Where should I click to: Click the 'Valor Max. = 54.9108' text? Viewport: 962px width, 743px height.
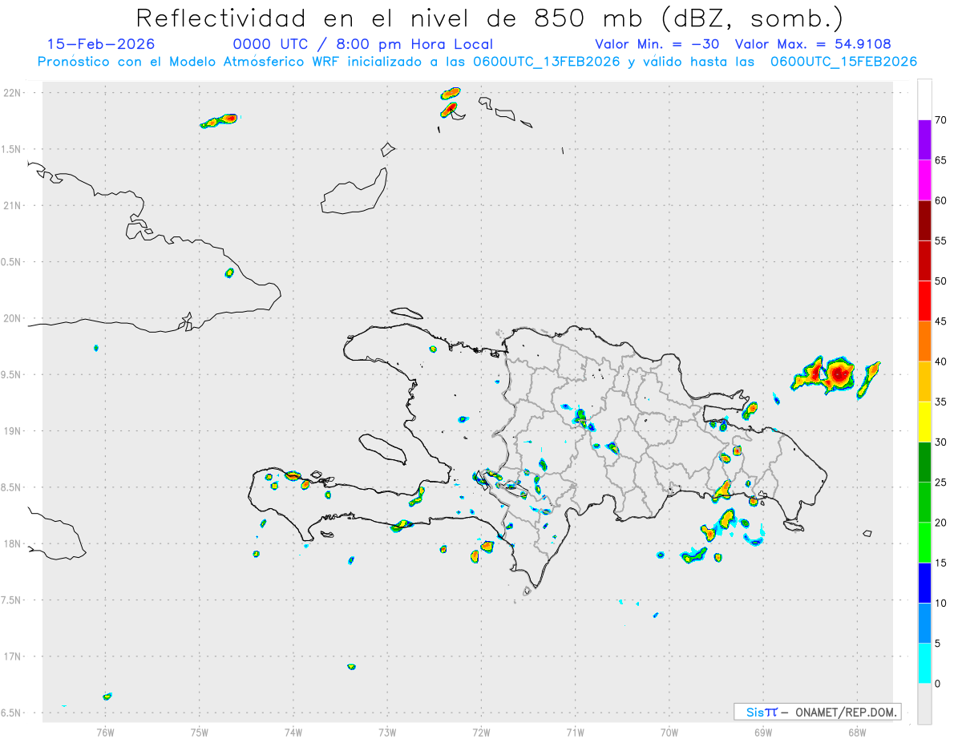813,45
